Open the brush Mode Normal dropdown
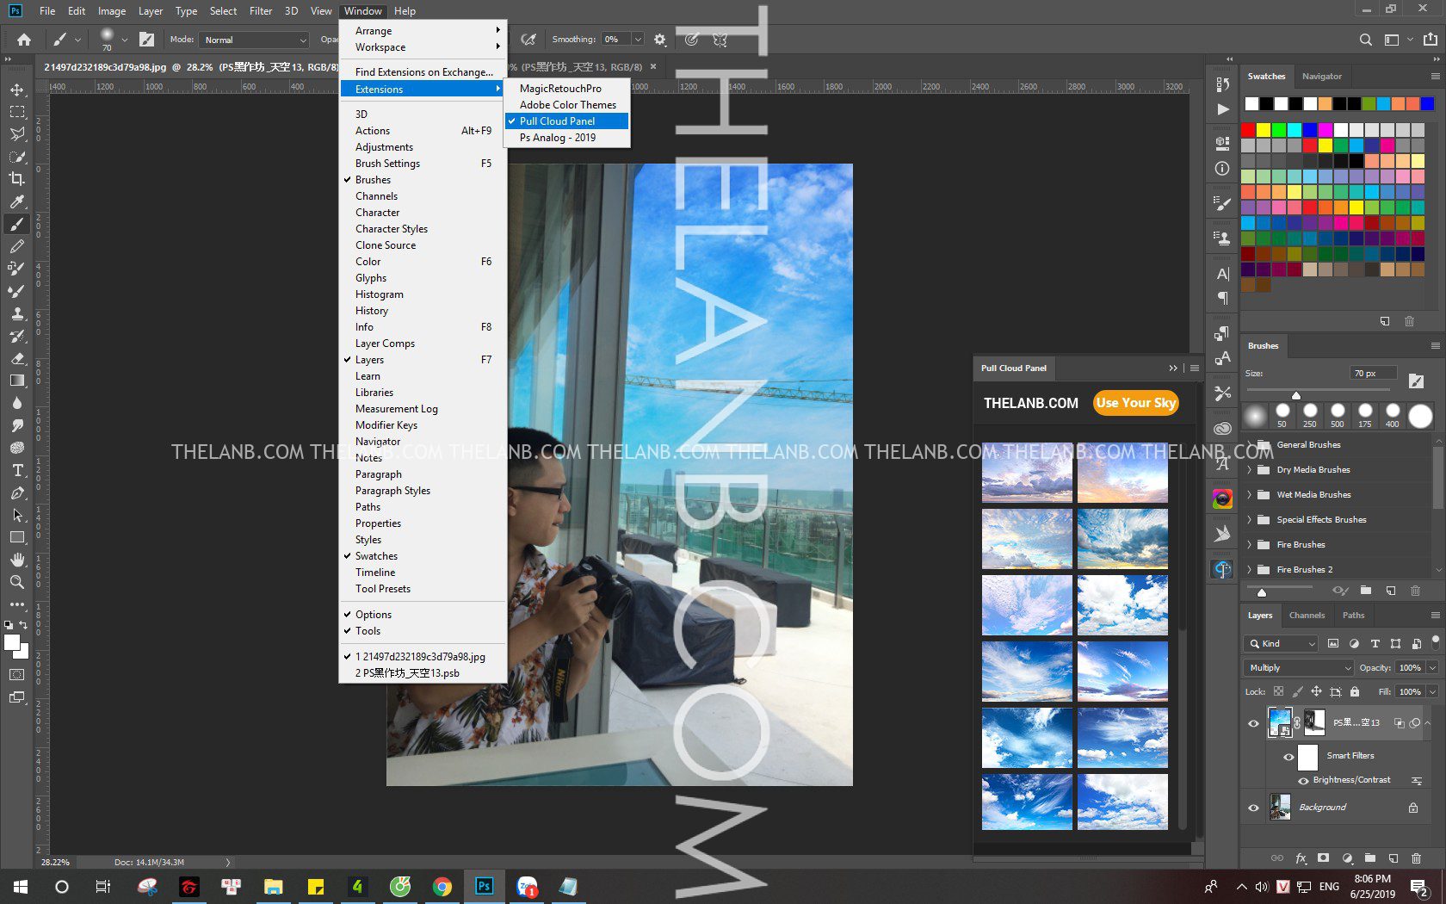The height and width of the screenshot is (904, 1446). [x=254, y=40]
